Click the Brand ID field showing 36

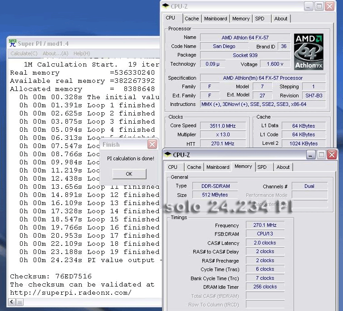(284, 46)
